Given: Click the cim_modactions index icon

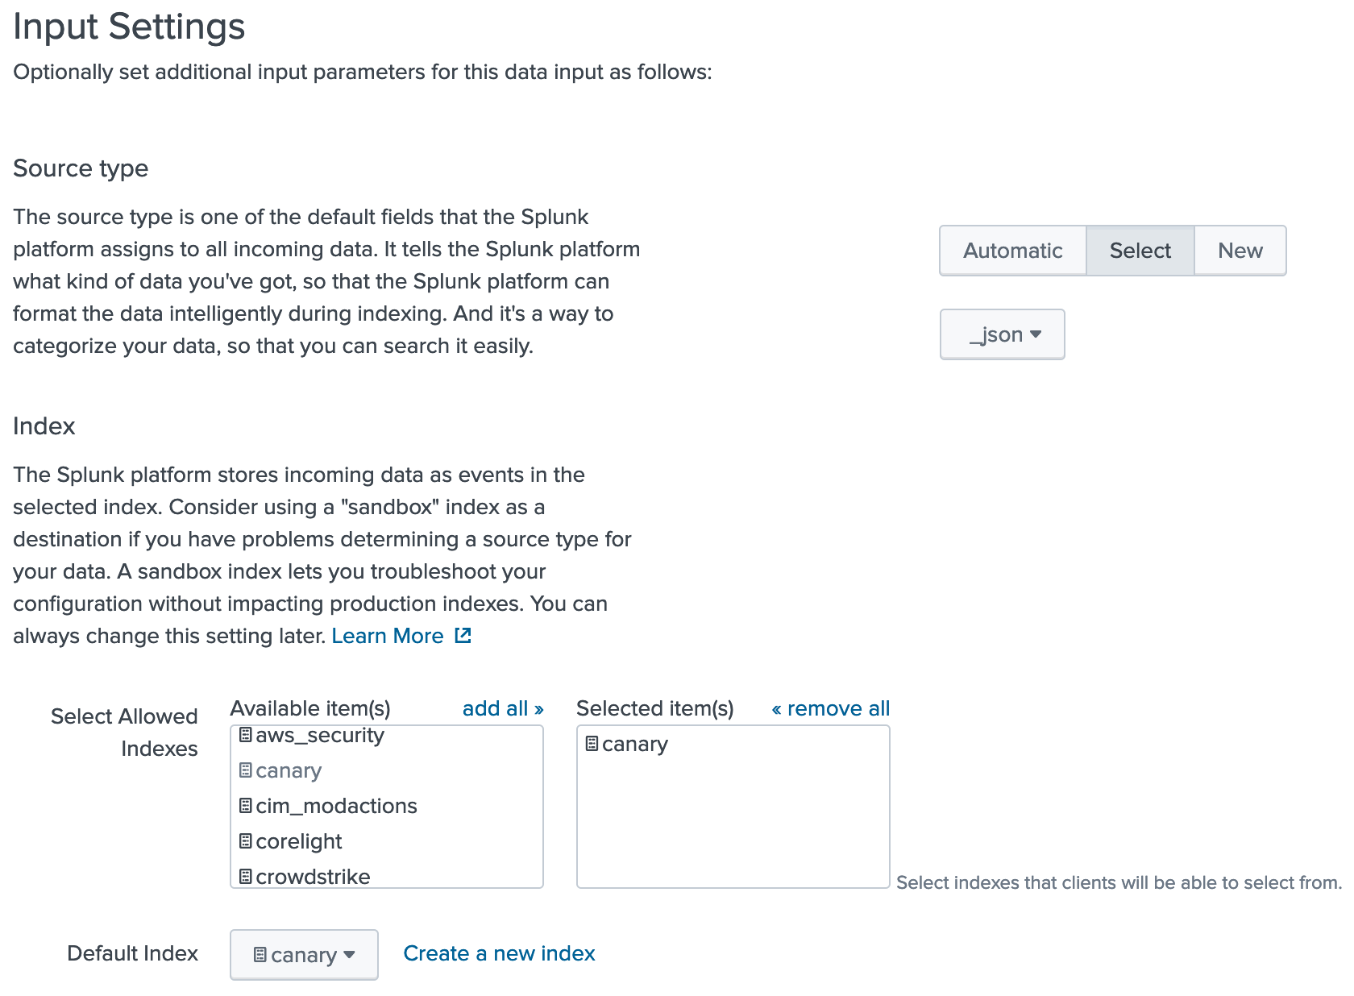Looking at the screenshot, I should [246, 805].
